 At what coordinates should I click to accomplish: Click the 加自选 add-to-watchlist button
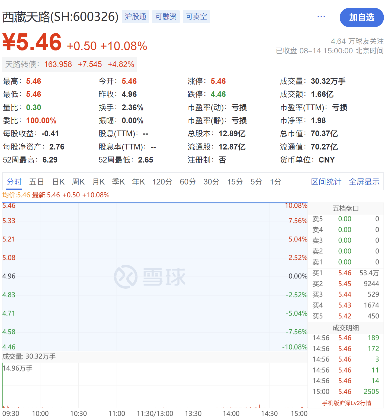click(361, 17)
